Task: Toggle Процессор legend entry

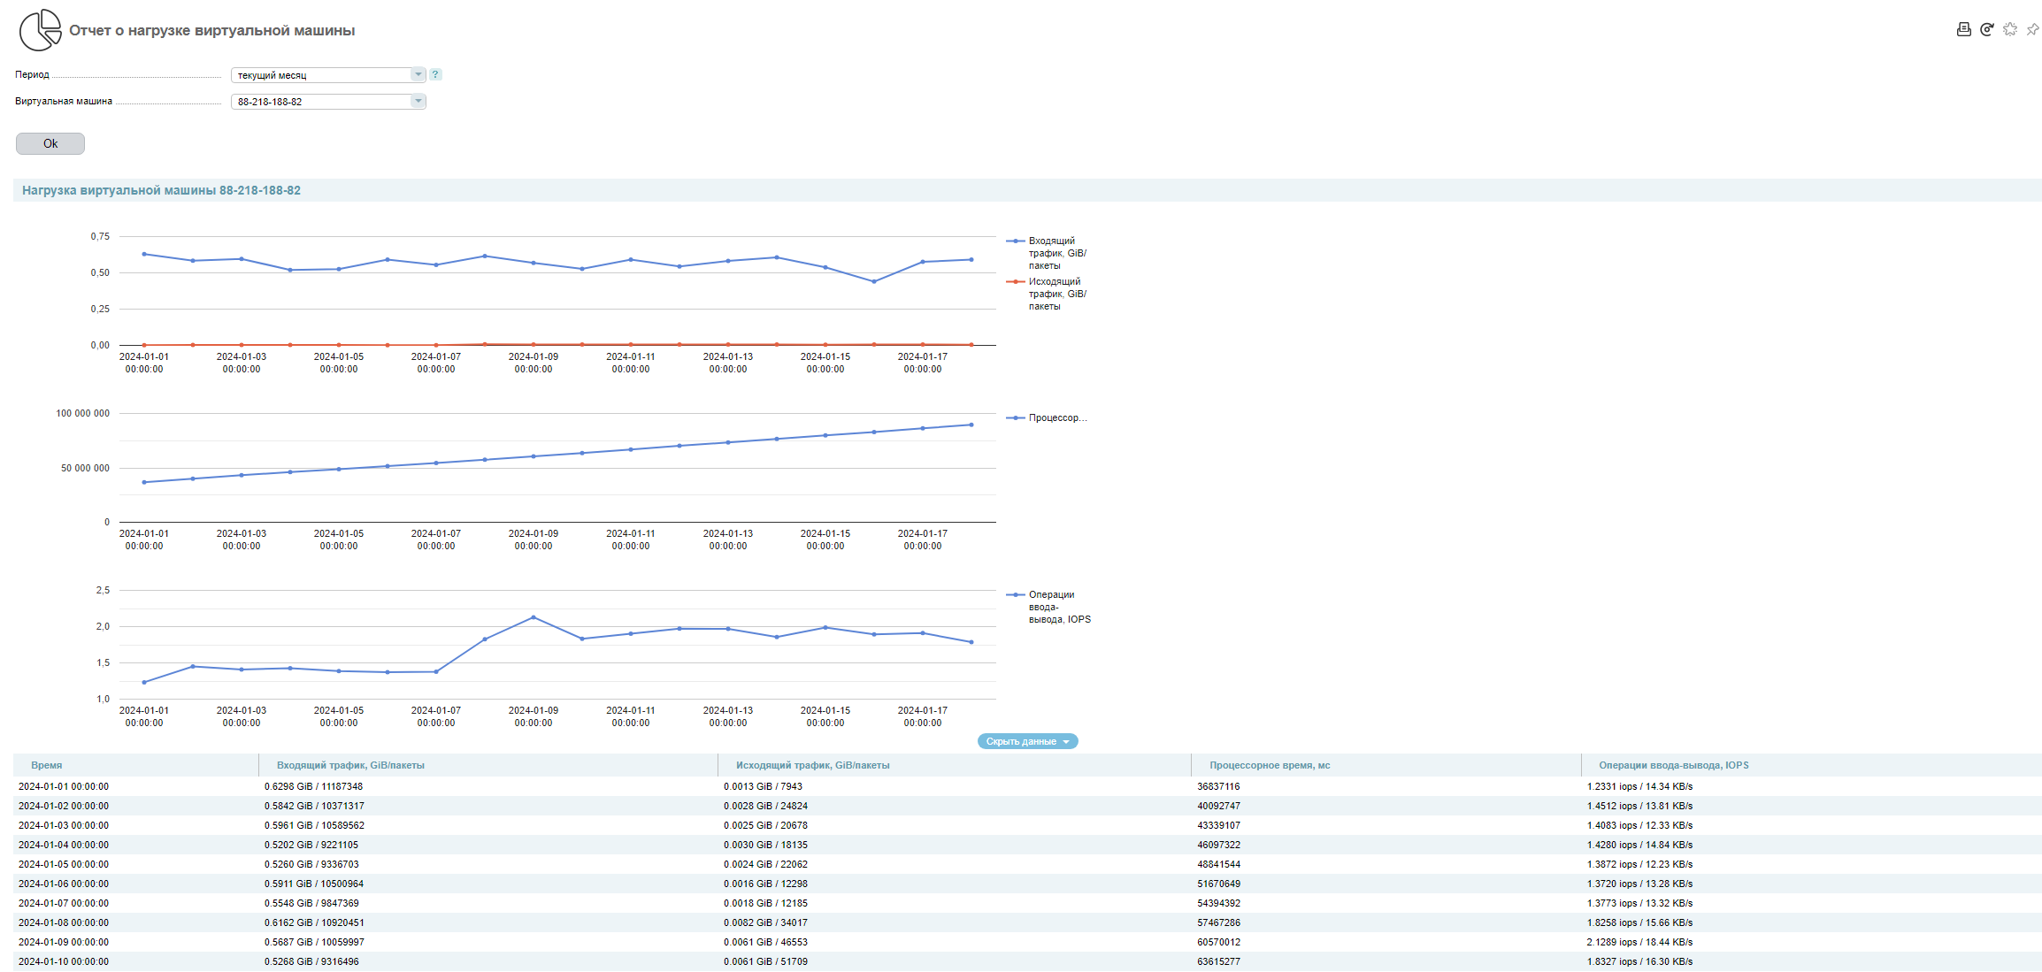Action: click(1047, 417)
